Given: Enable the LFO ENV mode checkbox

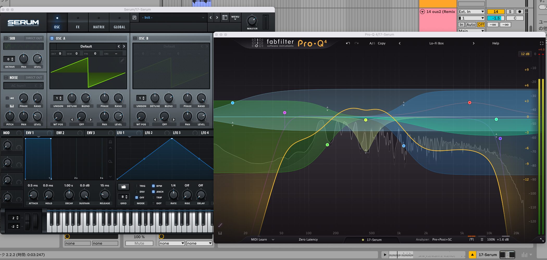Looking at the screenshot, I should pyautogui.click(x=136, y=192).
